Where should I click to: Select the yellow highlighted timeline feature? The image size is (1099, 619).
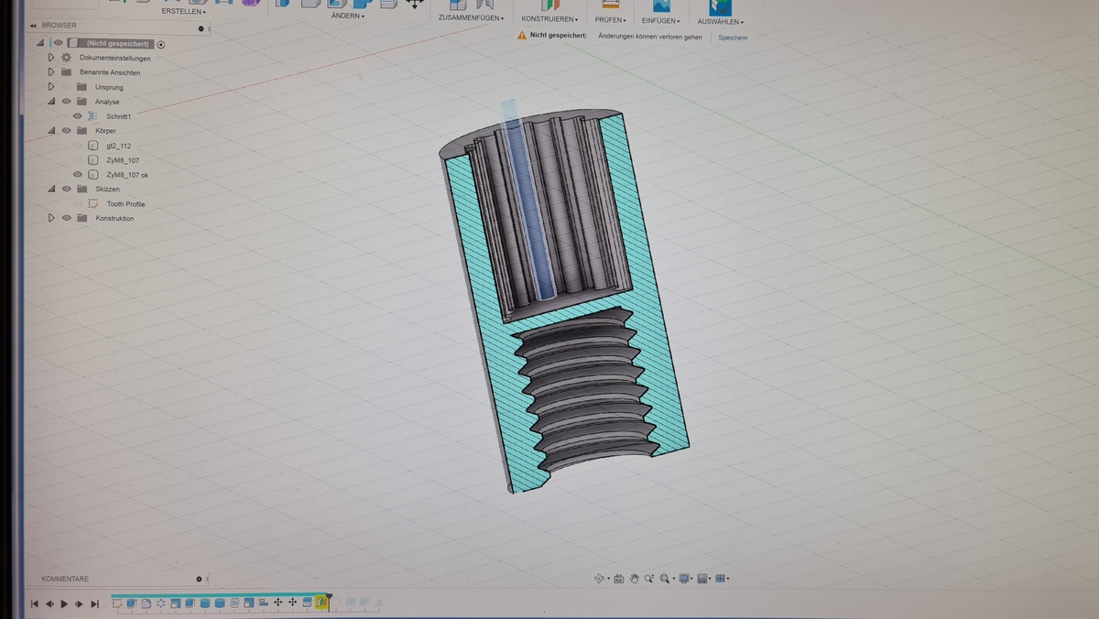321,602
